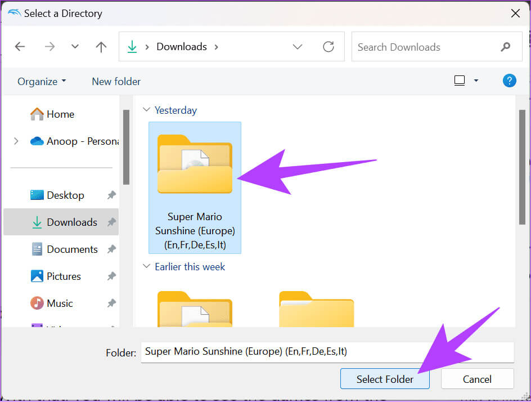Click the search magnifier icon
The height and width of the screenshot is (402, 531).
(505, 46)
